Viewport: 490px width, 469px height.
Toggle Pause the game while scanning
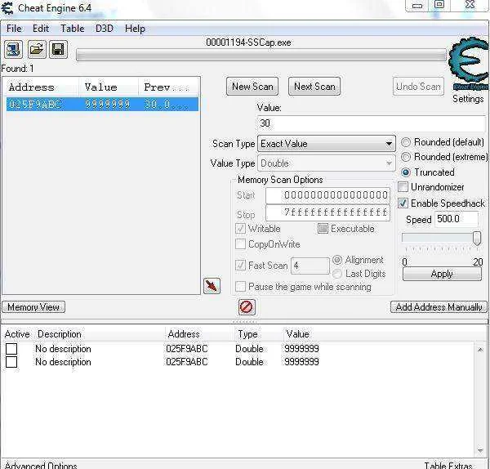pyautogui.click(x=240, y=287)
